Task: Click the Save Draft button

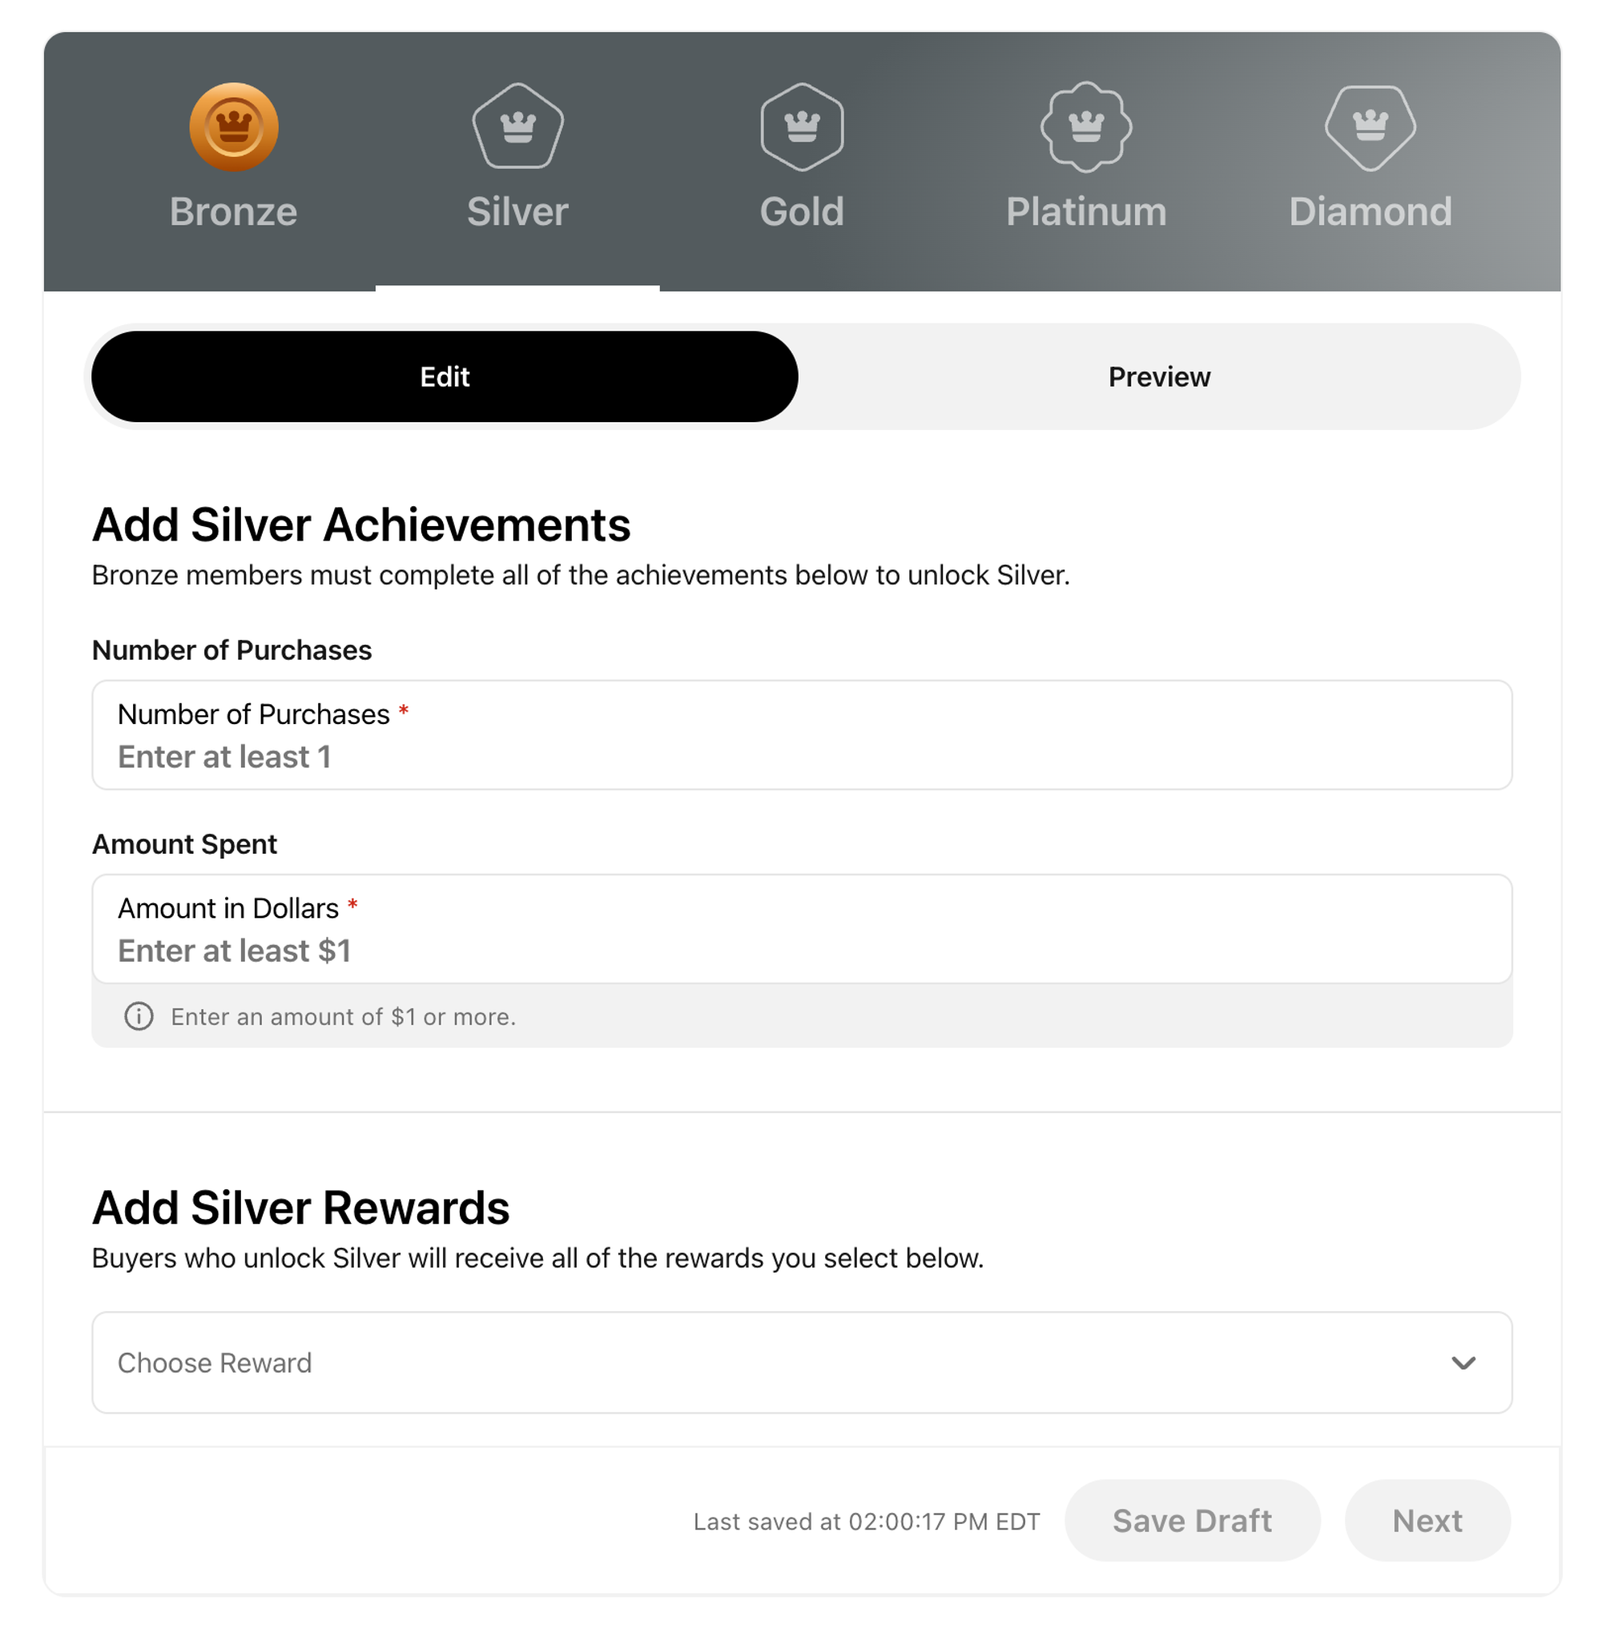Action: click(1192, 1521)
